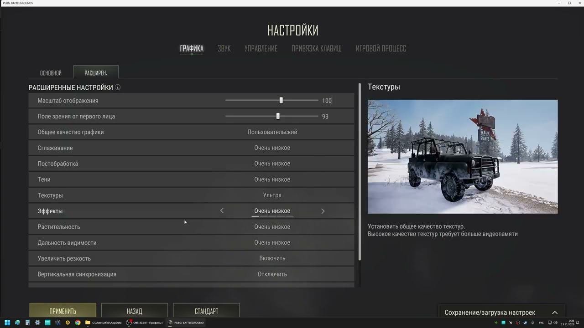Open the Основной sub-tab

pyautogui.click(x=51, y=73)
